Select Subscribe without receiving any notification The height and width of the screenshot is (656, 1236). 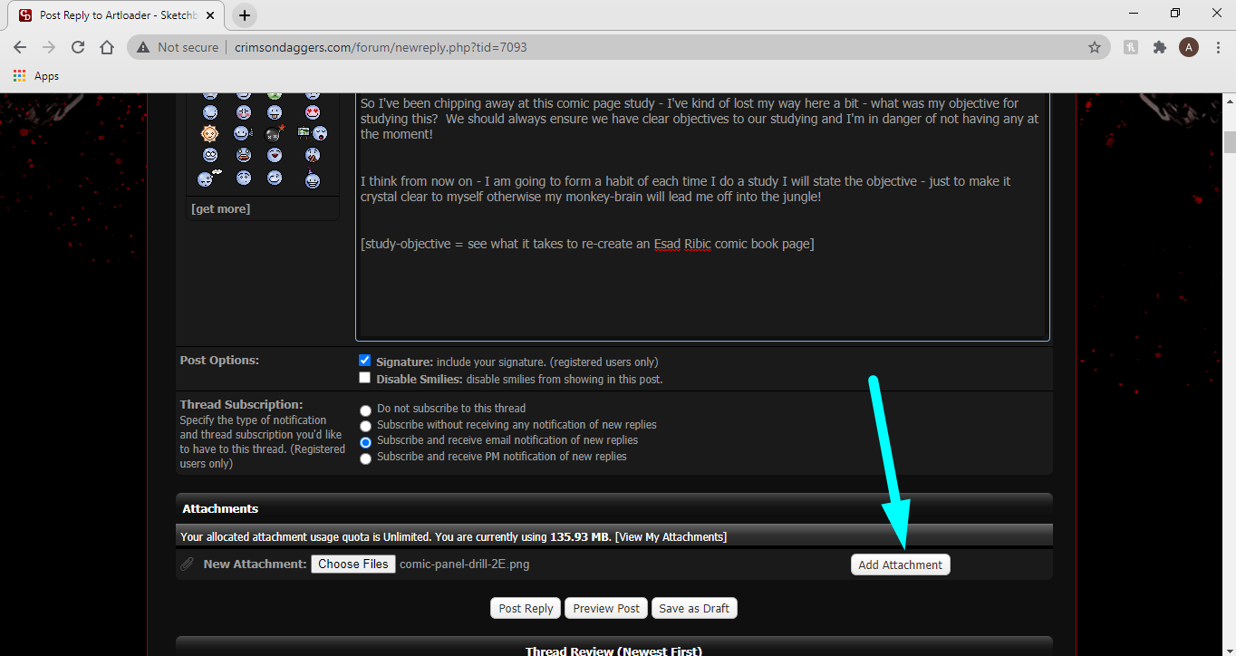[366, 426]
